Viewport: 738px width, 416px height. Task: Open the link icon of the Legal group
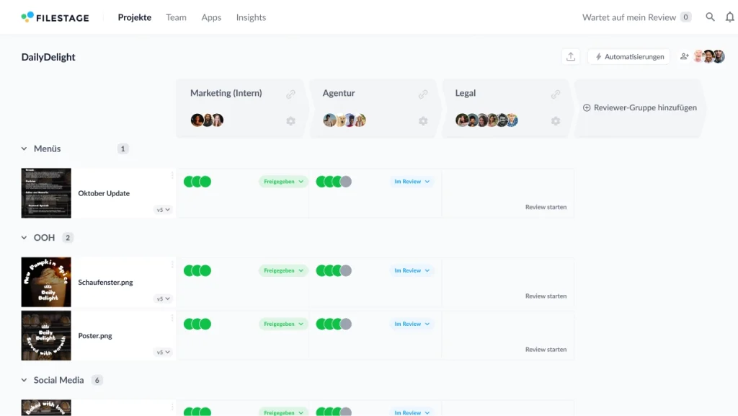pos(556,94)
